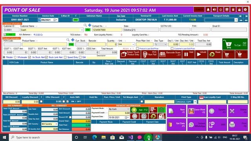
Task: Open the notifications bell icon
Action: tap(208, 10)
